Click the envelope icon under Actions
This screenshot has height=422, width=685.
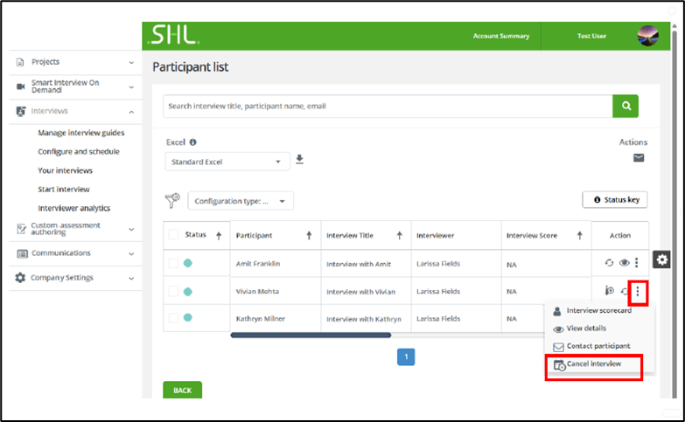pos(639,158)
